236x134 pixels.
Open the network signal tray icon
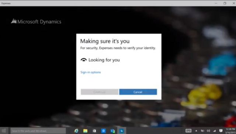point(215,131)
